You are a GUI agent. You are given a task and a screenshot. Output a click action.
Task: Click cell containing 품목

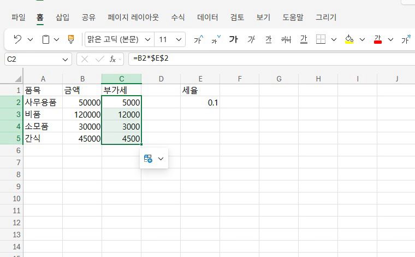point(43,90)
